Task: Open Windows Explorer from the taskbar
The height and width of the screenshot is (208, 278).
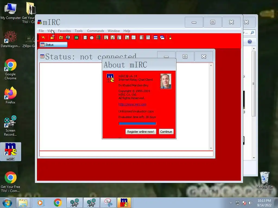Action: click(x=23, y=203)
